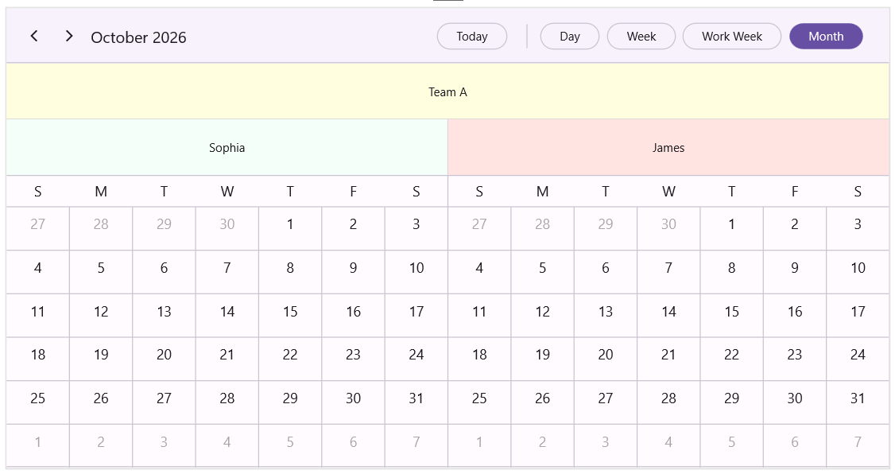Select October 3 in James's first week row
The image size is (895, 474).
coord(858,228)
